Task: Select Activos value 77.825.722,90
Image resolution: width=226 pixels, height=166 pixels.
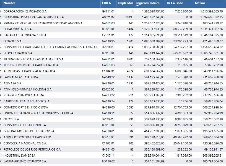Action: [214, 65]
